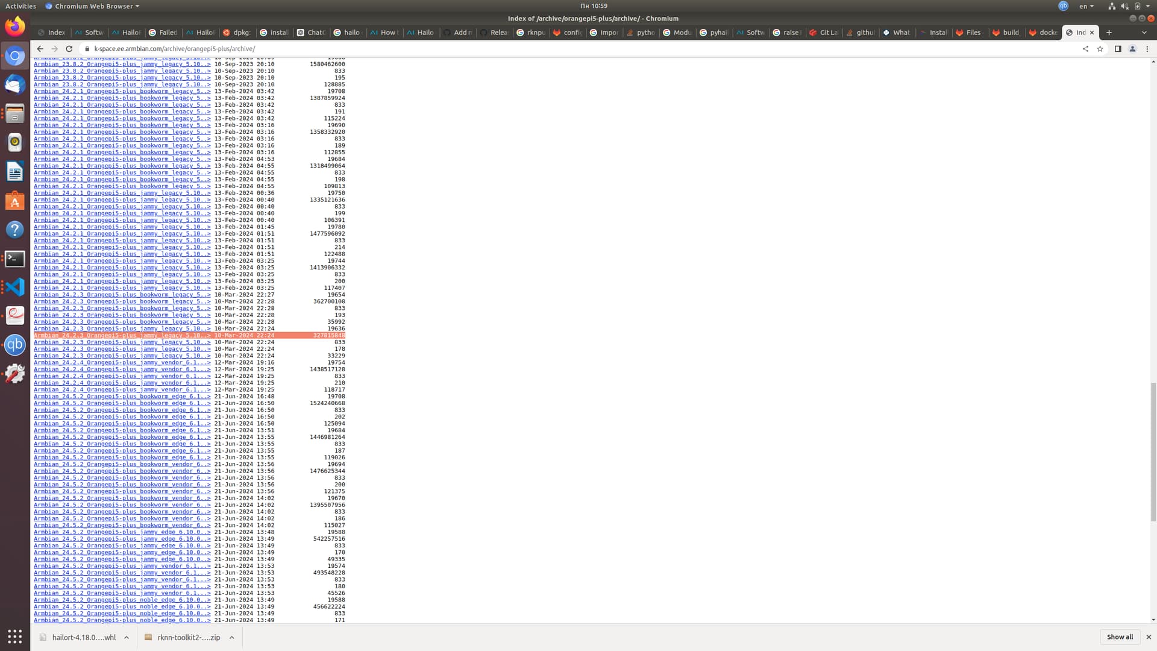Screen dimensions: 1157x651
Task: Open the tab search dropdown arrow
Action: coord(1144,33)
